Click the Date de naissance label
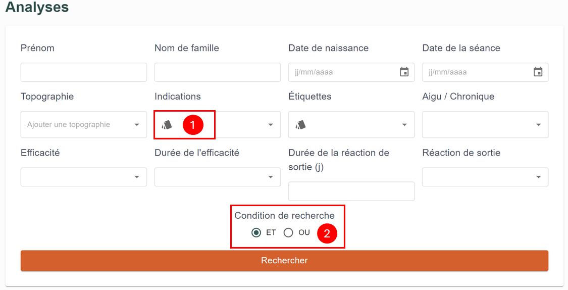Viewport: 568px width, 290px height. (328, 48)
